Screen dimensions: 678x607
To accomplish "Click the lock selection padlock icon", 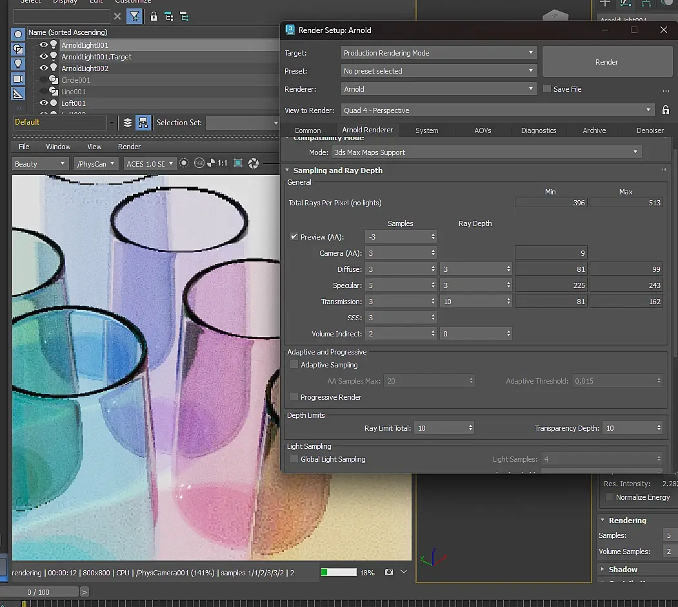I will tap(154, 17).
